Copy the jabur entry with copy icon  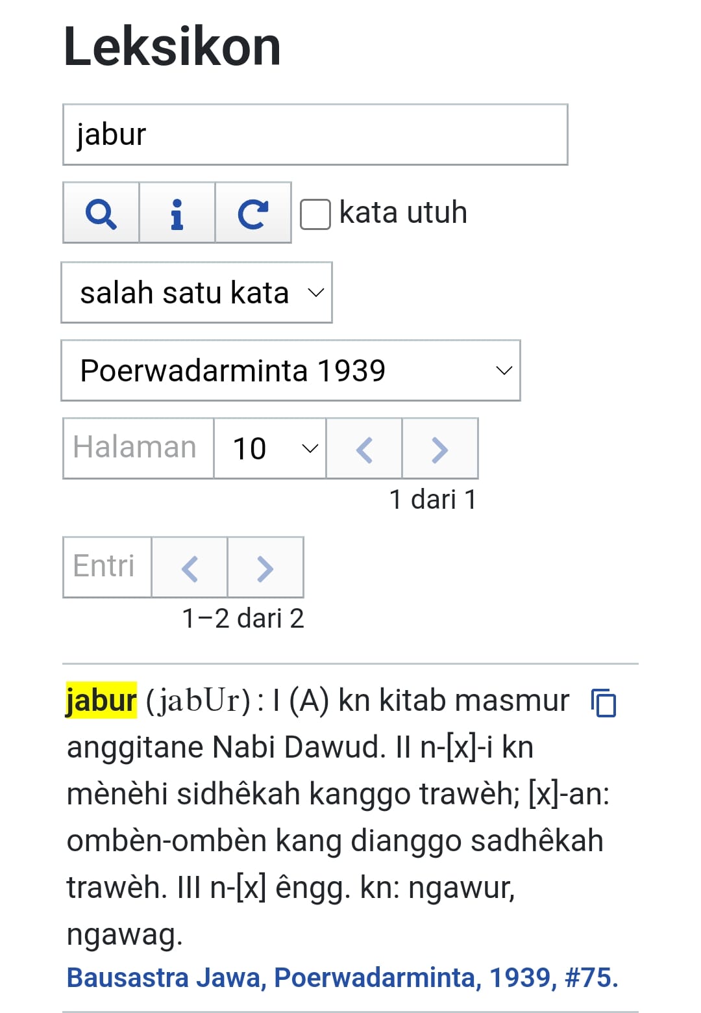click(x=604, y=702)
